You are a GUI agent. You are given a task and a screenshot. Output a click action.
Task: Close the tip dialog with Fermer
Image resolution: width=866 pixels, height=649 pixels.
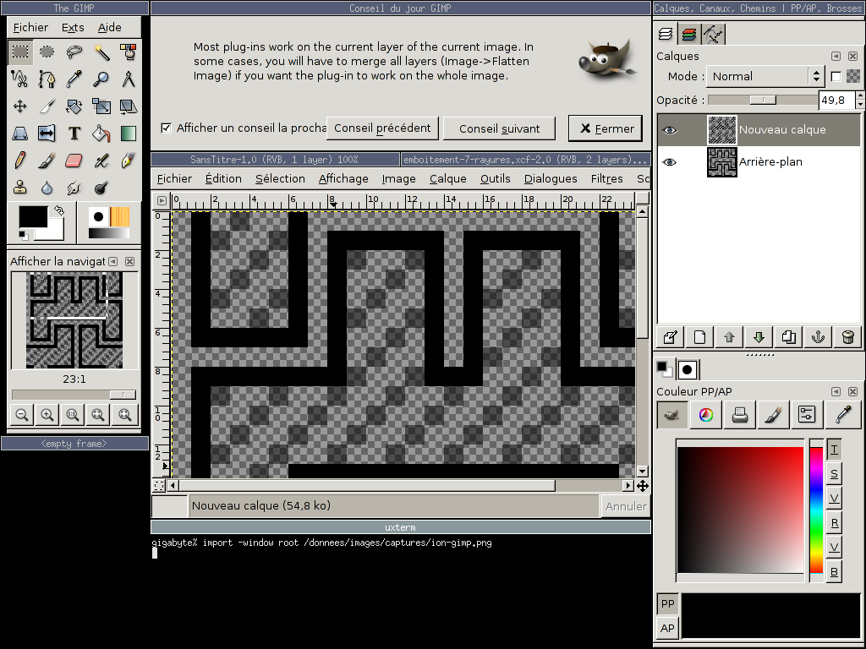tap(606, 128)
